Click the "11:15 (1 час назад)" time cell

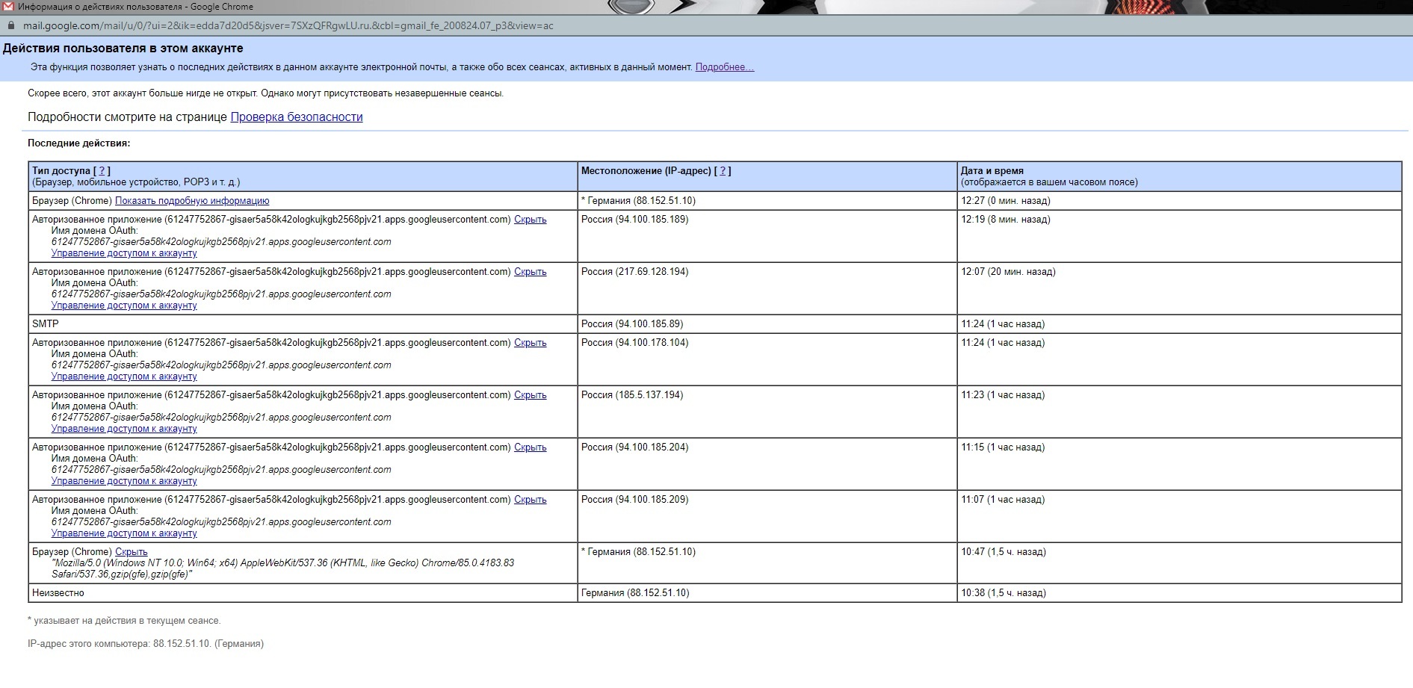click(1179, 464)
